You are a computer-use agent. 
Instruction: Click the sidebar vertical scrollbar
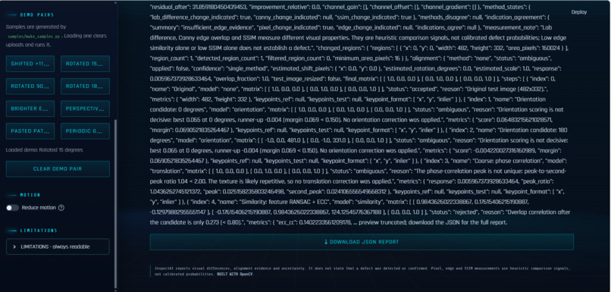115,203
